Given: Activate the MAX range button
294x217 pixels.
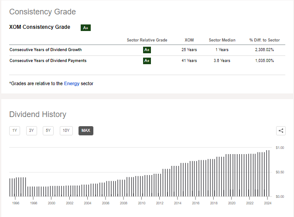Looking at the screenshot, I should point(85,131).
